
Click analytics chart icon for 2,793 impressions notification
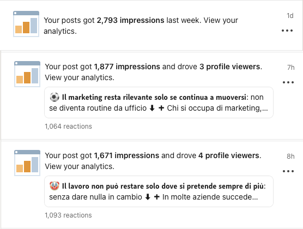(26, 24)
